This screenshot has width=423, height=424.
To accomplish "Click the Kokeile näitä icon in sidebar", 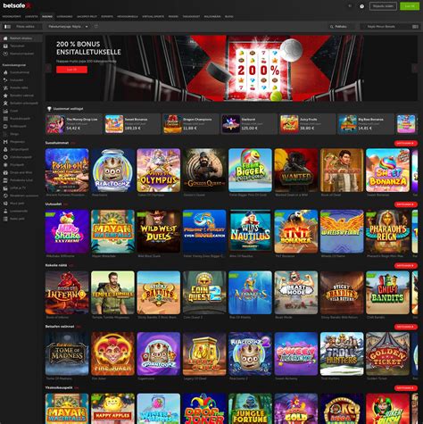I will (x=5, y=87).
